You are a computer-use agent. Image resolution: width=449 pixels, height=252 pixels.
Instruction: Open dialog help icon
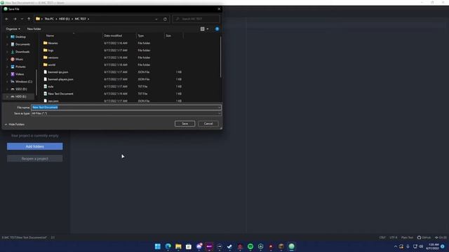217,29
